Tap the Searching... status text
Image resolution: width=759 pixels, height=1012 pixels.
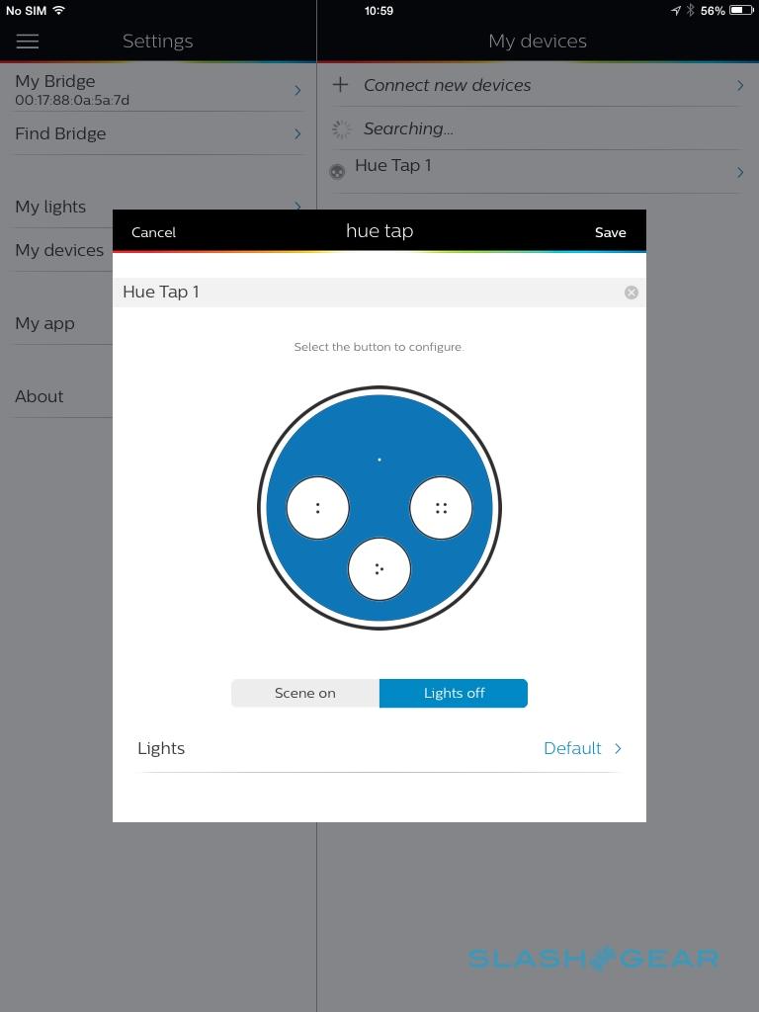coord(408,129)
